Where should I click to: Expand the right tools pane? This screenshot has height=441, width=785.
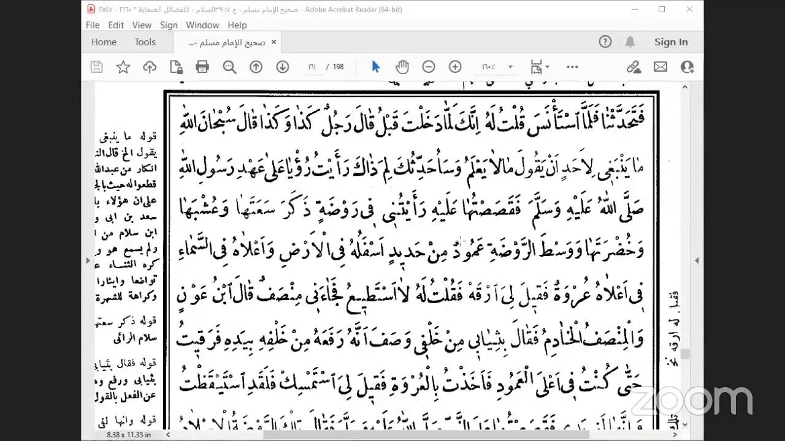[x=697, y=260]
